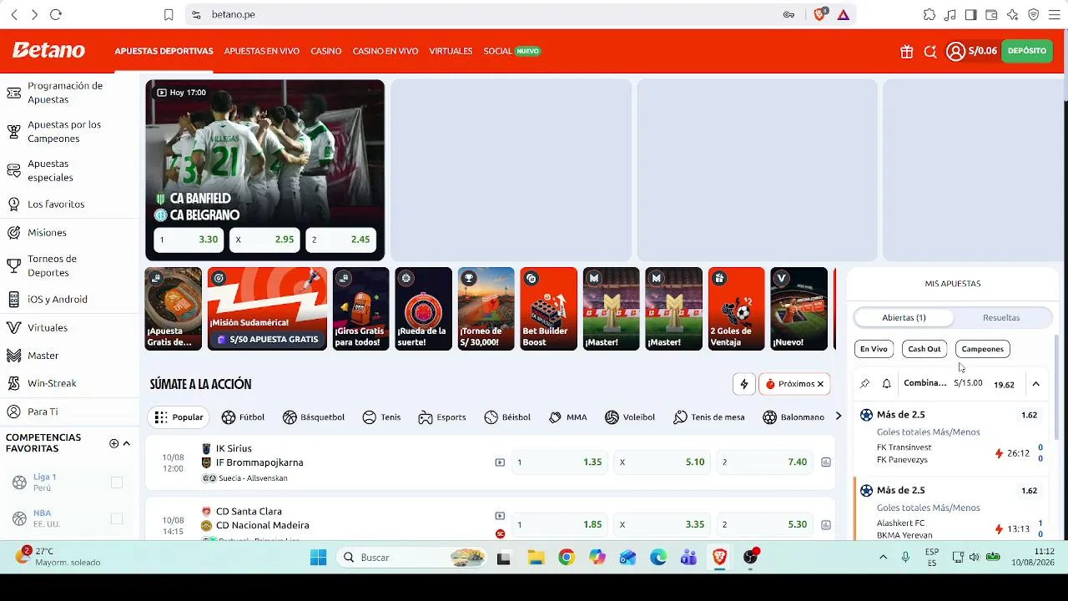This screenshot has height=601, width=1068.
Task: Open the user account avatar icon
Action: click(955, 52)
